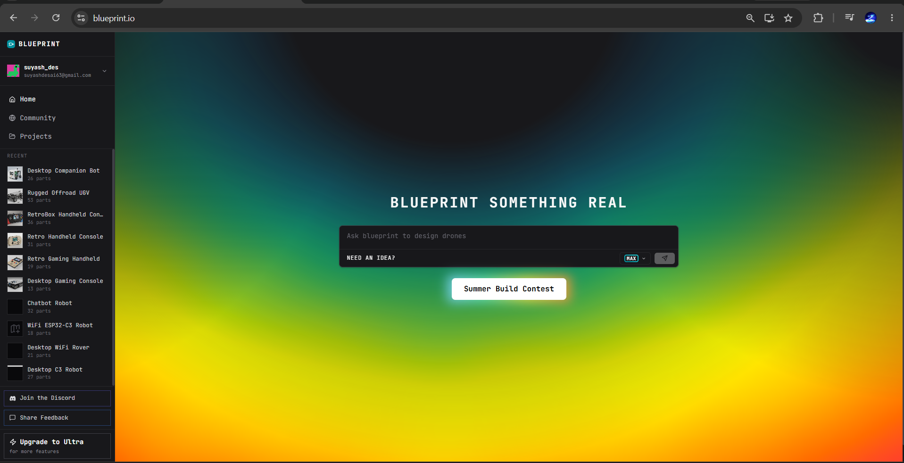Screen dimensions: 904x463
Task: Click the Community globe icon
Action: 12,118
